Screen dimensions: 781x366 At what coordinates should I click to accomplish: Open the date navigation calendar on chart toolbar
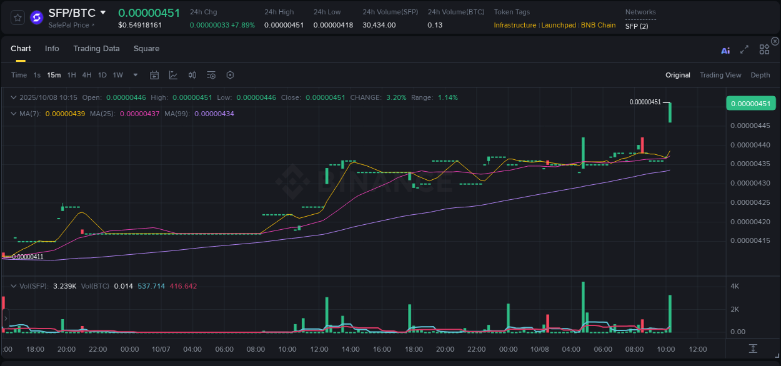[154, 75]
